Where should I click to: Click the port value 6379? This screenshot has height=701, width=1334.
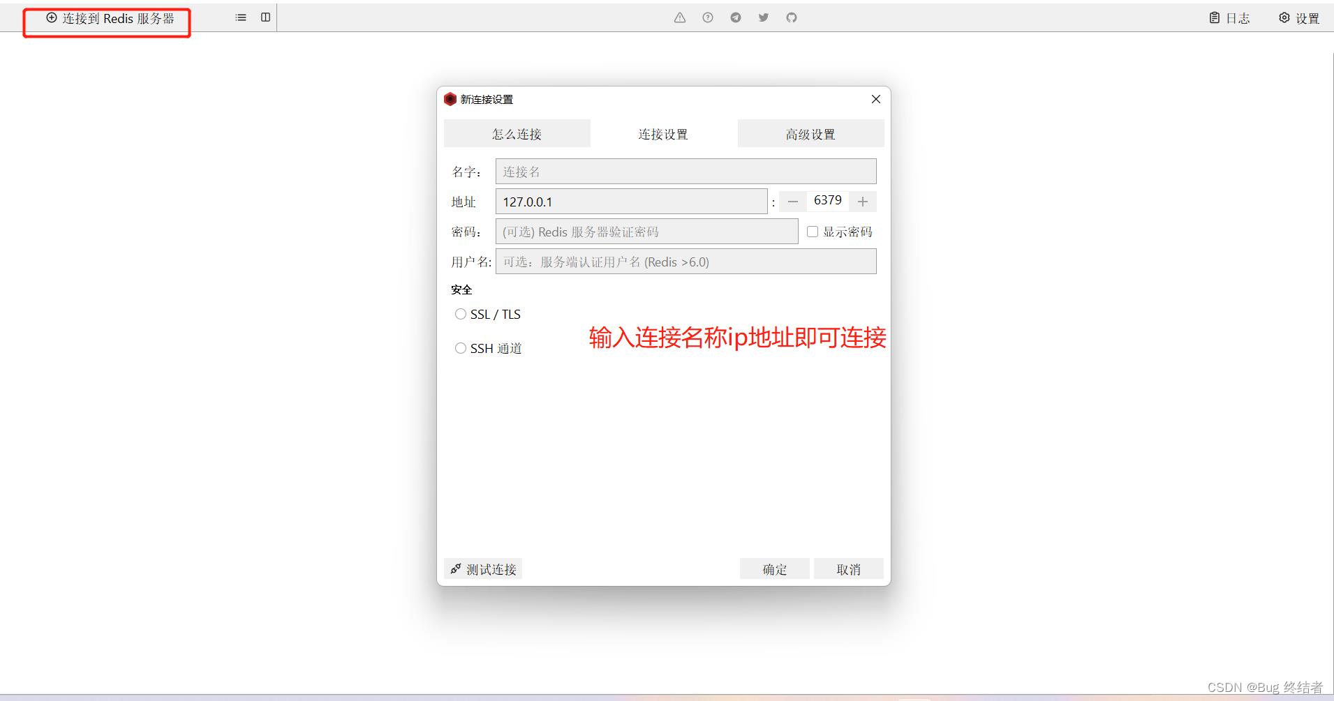pos(828,201)
